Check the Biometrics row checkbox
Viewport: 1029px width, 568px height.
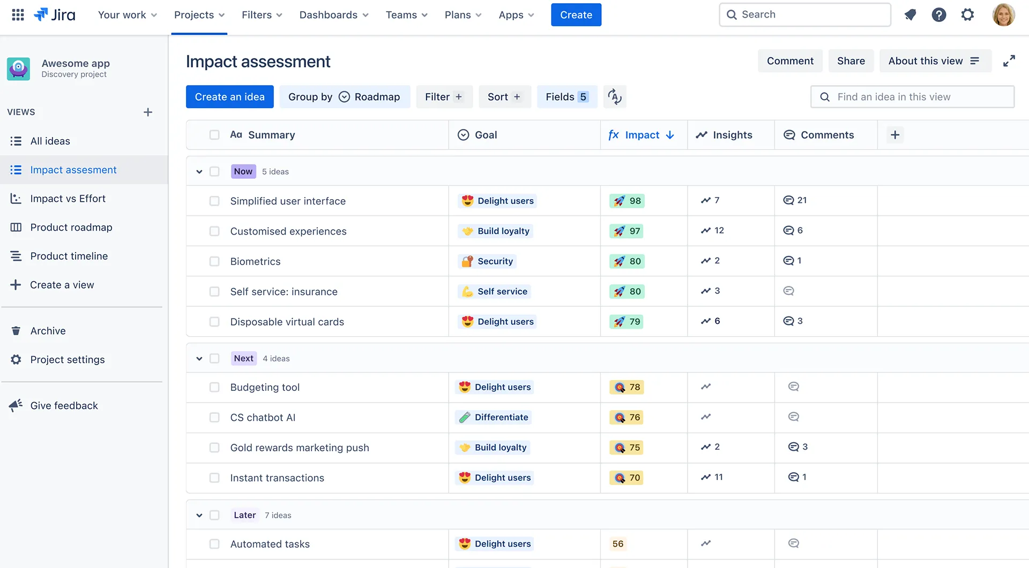tap(214, 261)
